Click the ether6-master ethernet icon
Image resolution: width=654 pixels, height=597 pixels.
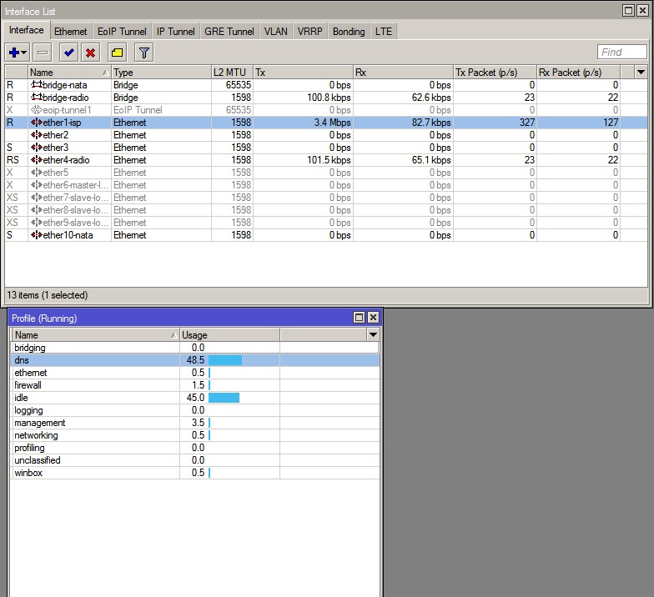pyautogui.click(x=37, y=185)
